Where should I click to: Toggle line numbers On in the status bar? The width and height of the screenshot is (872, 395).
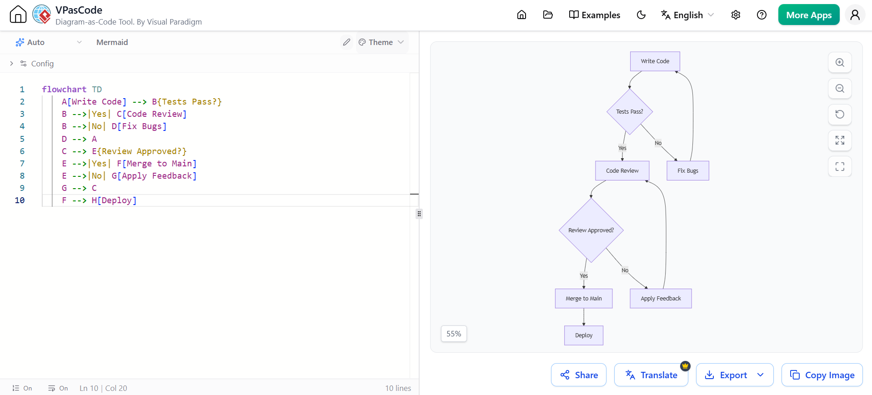tap(22, 388)
